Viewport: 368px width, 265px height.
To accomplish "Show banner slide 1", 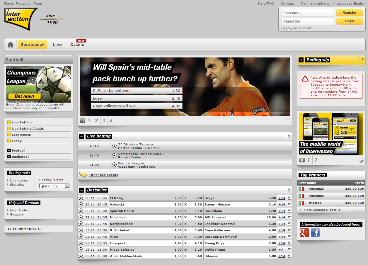I will click(89, 120).
